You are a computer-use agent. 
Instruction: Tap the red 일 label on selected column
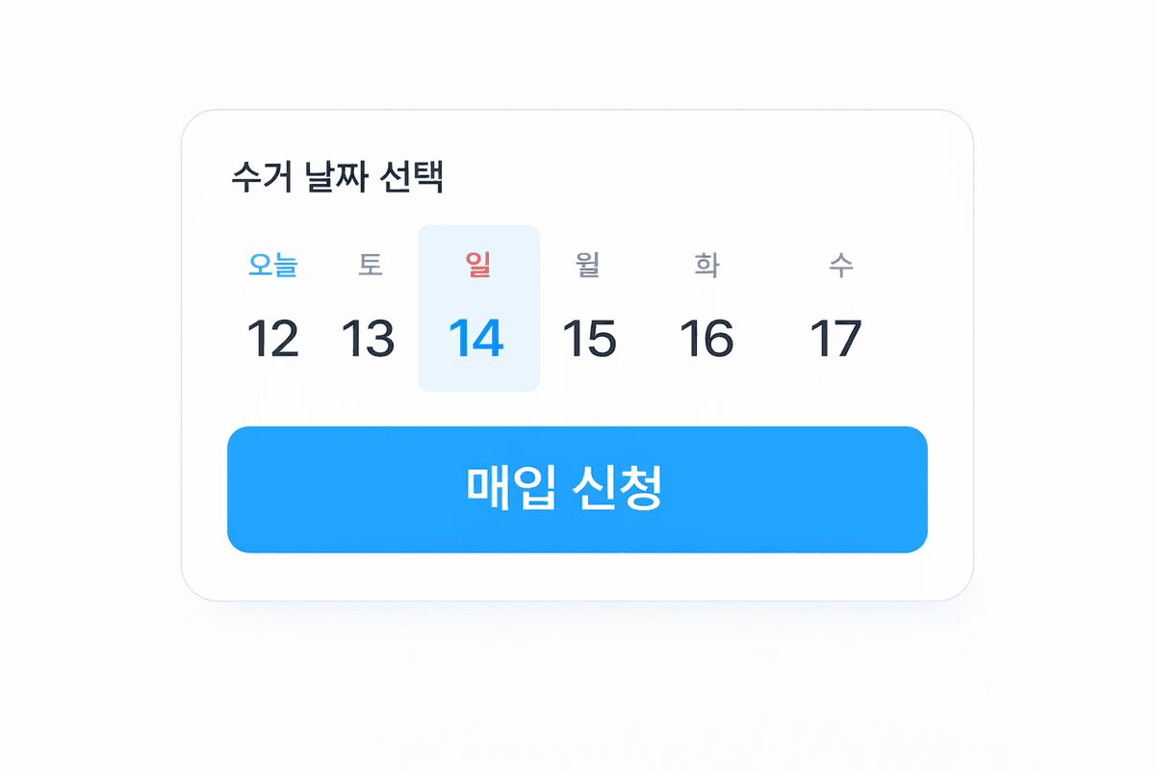point(478,266)
